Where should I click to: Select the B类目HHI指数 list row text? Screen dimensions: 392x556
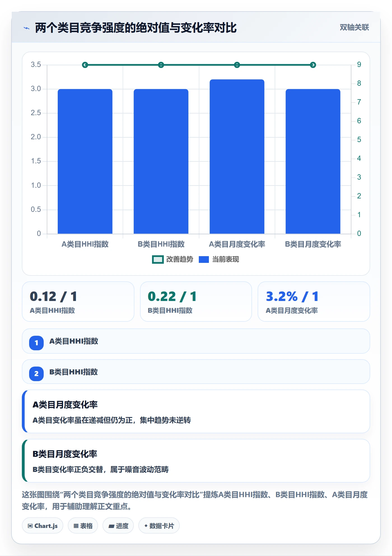click(x=74, y=372)
